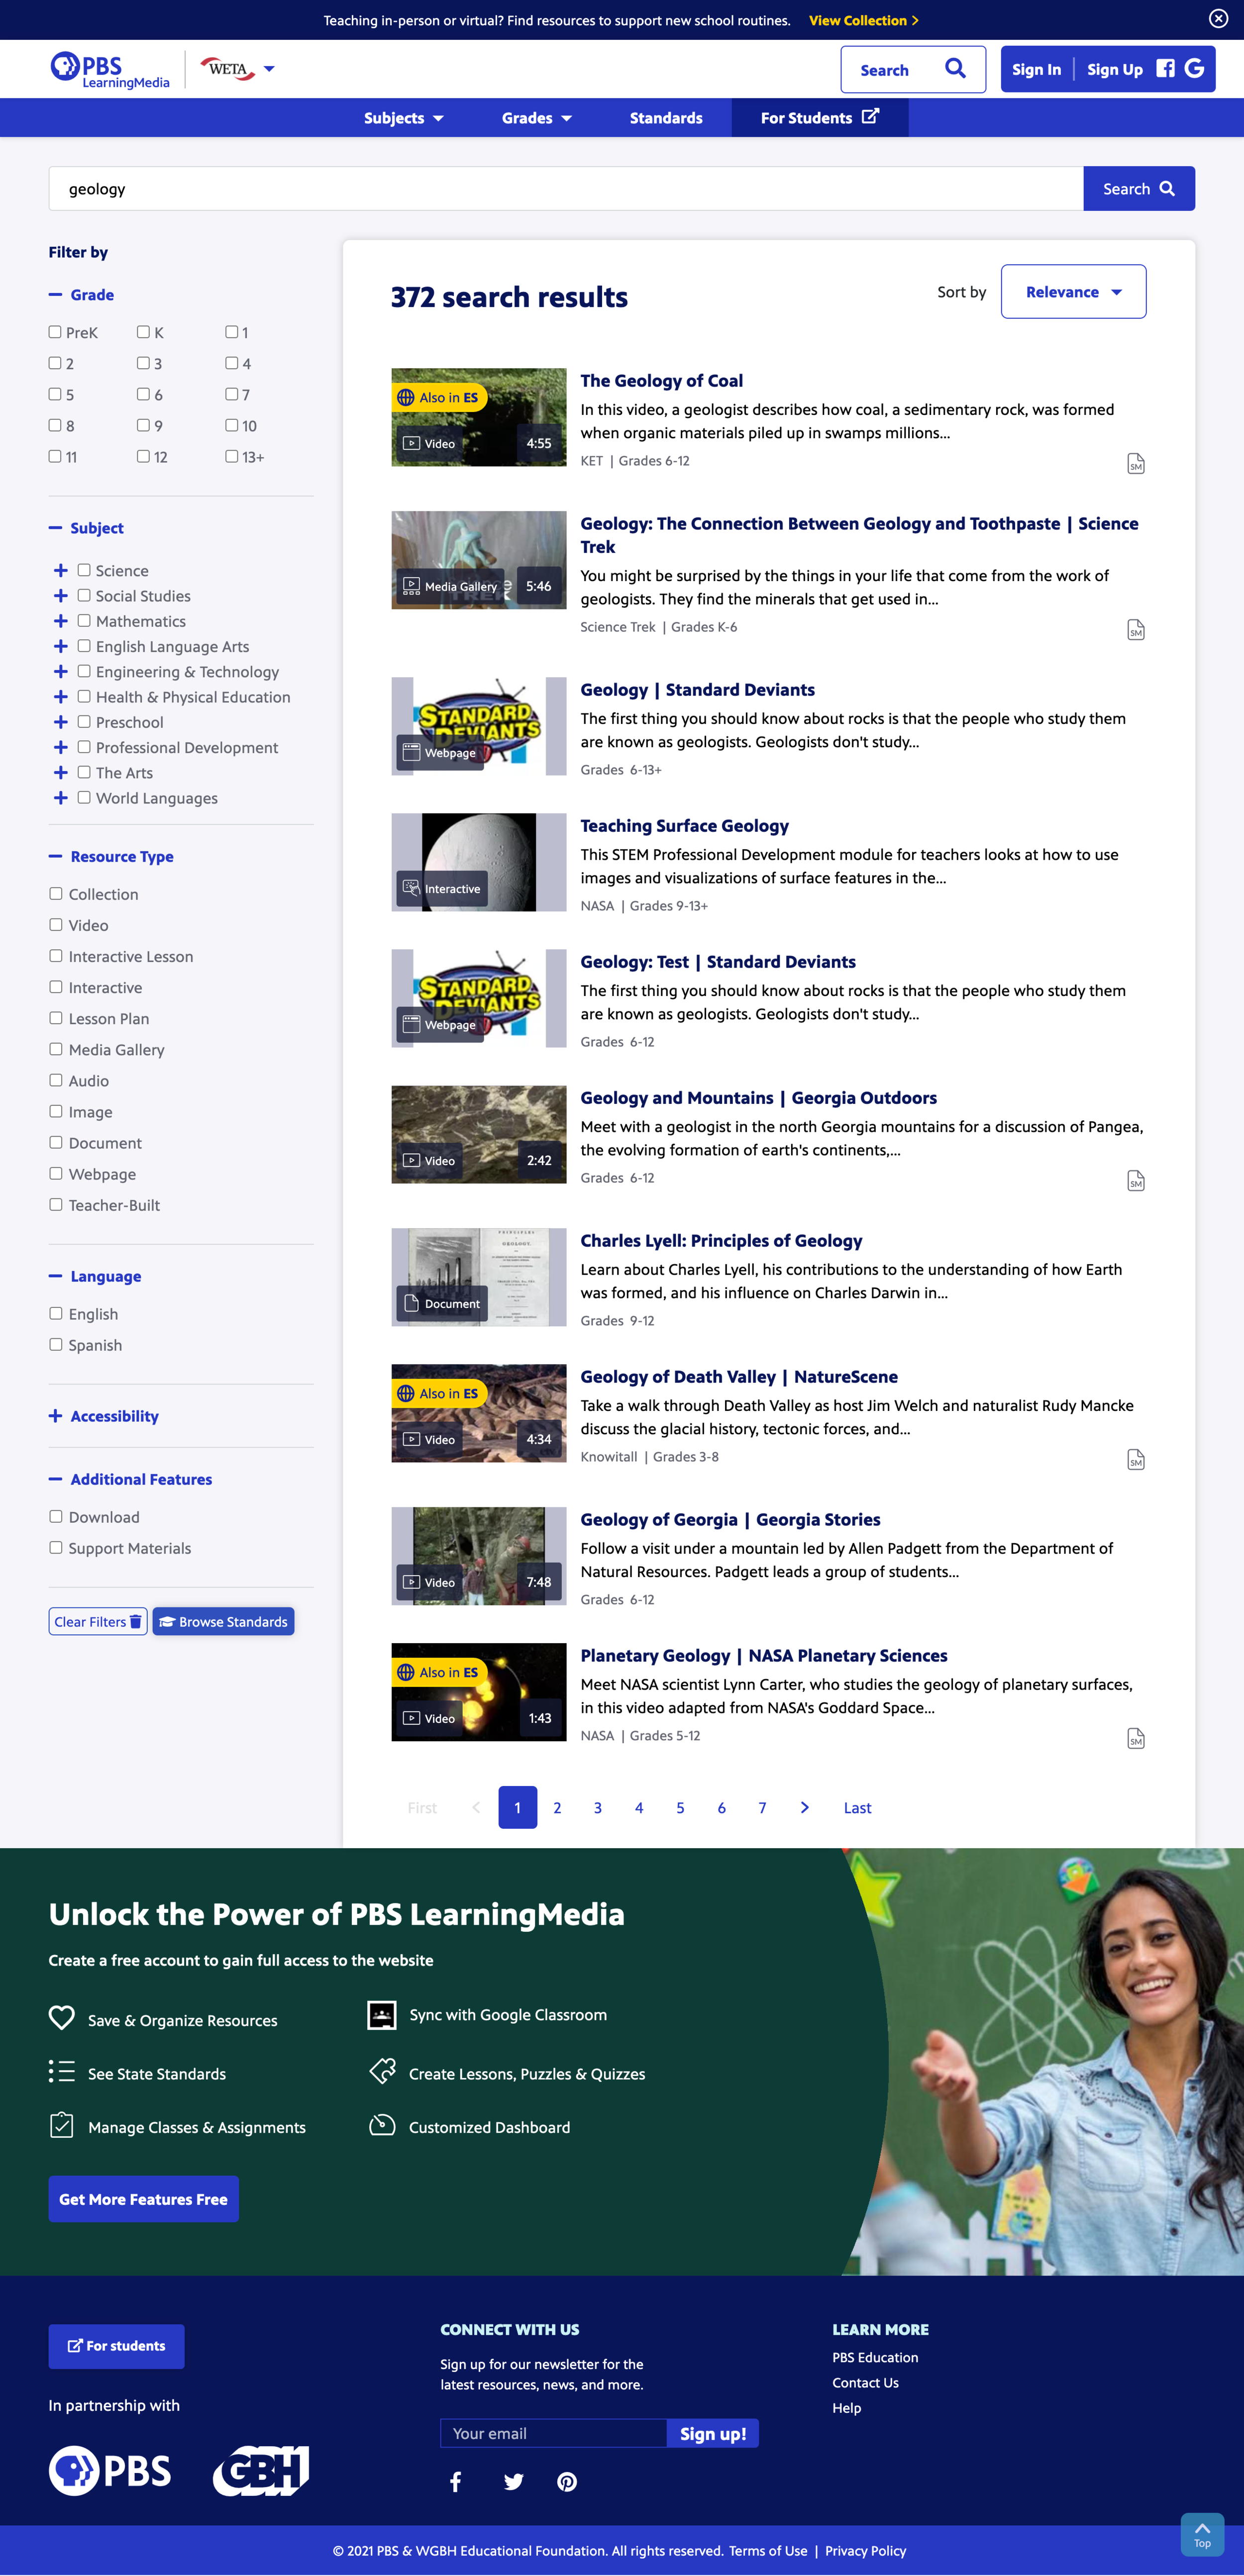
Task: Sign in with the Google icon
Action: point(1194,68)
